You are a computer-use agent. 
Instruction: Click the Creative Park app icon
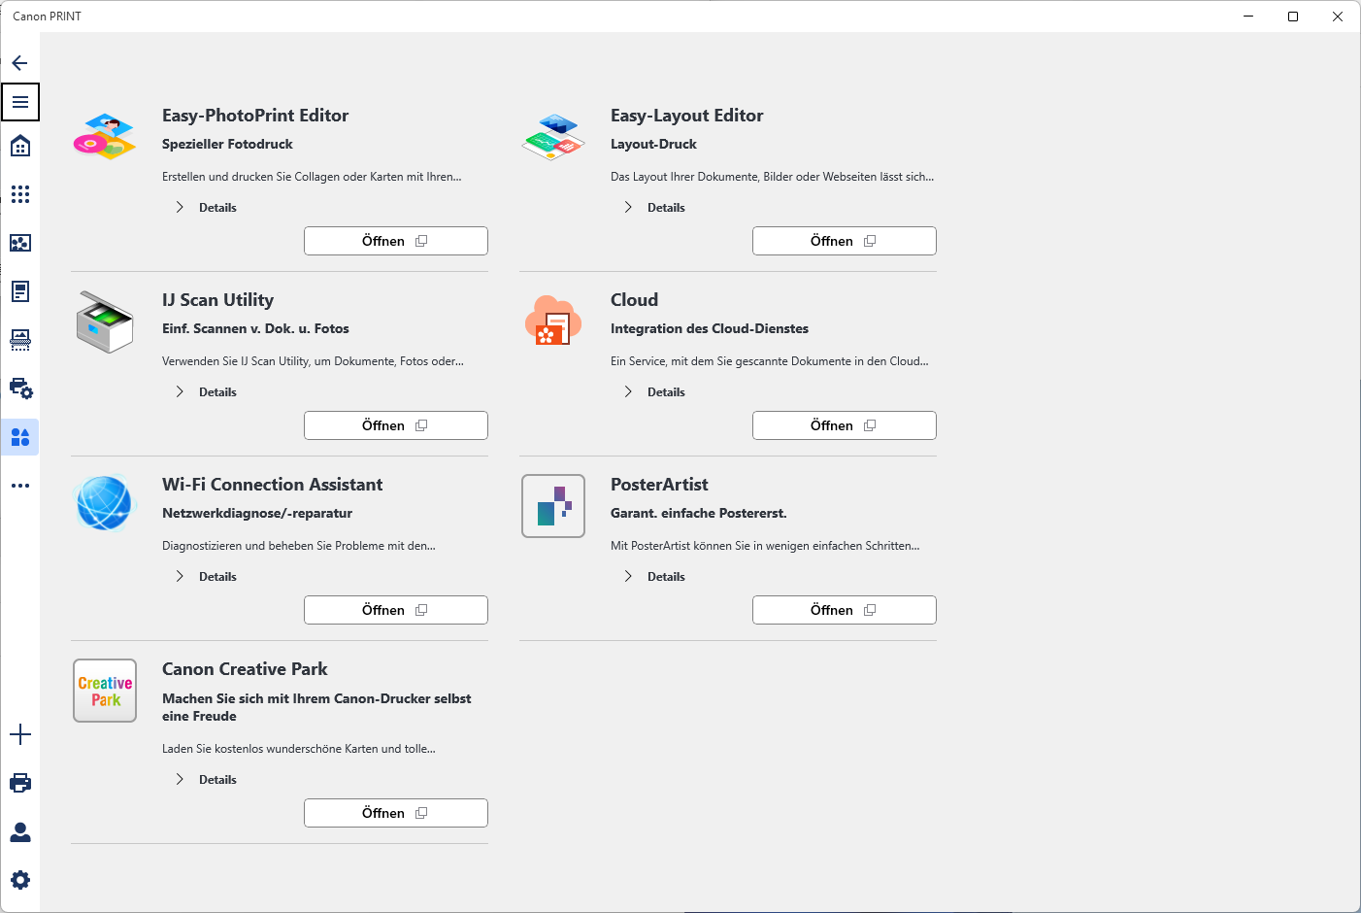[x=105, y=691]
